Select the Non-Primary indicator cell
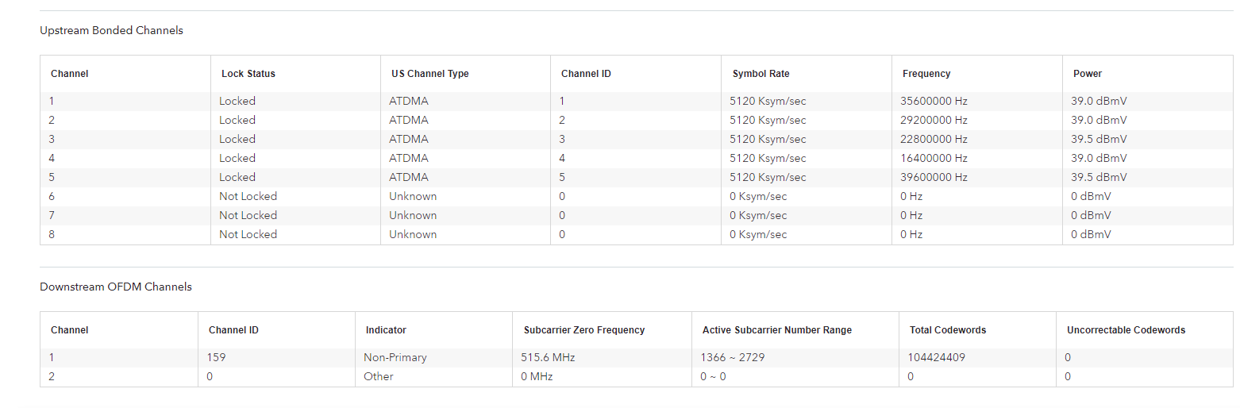The width and height of the screenshot is (1240, 408). click(x=395, y=357)
